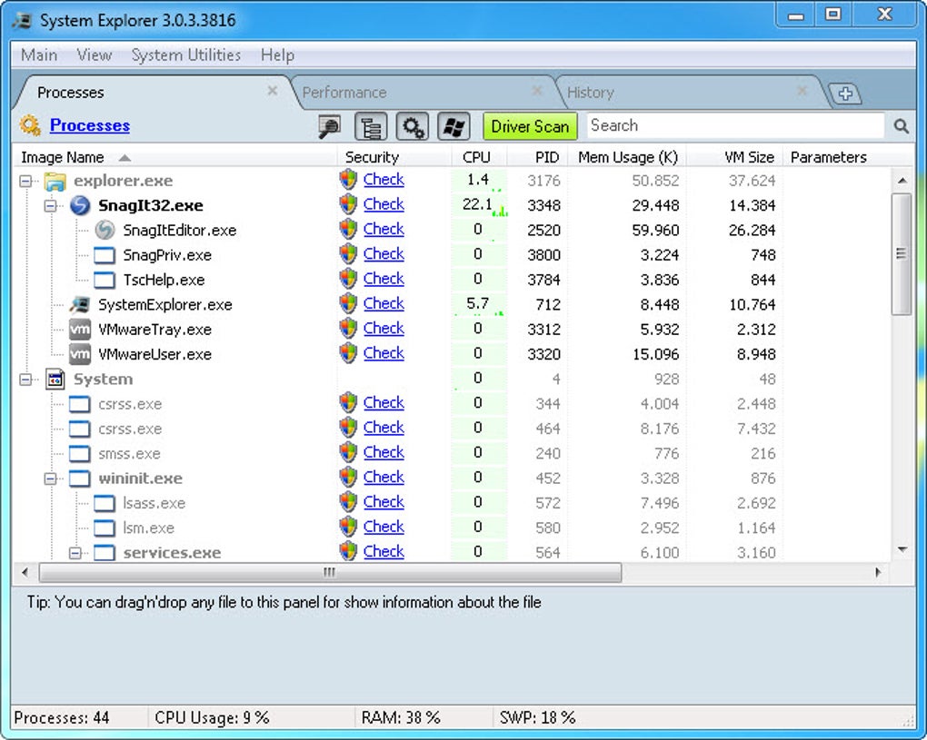The image size is (927, 740).
Task: Click the Processes heading link
Action: (90, 125)
